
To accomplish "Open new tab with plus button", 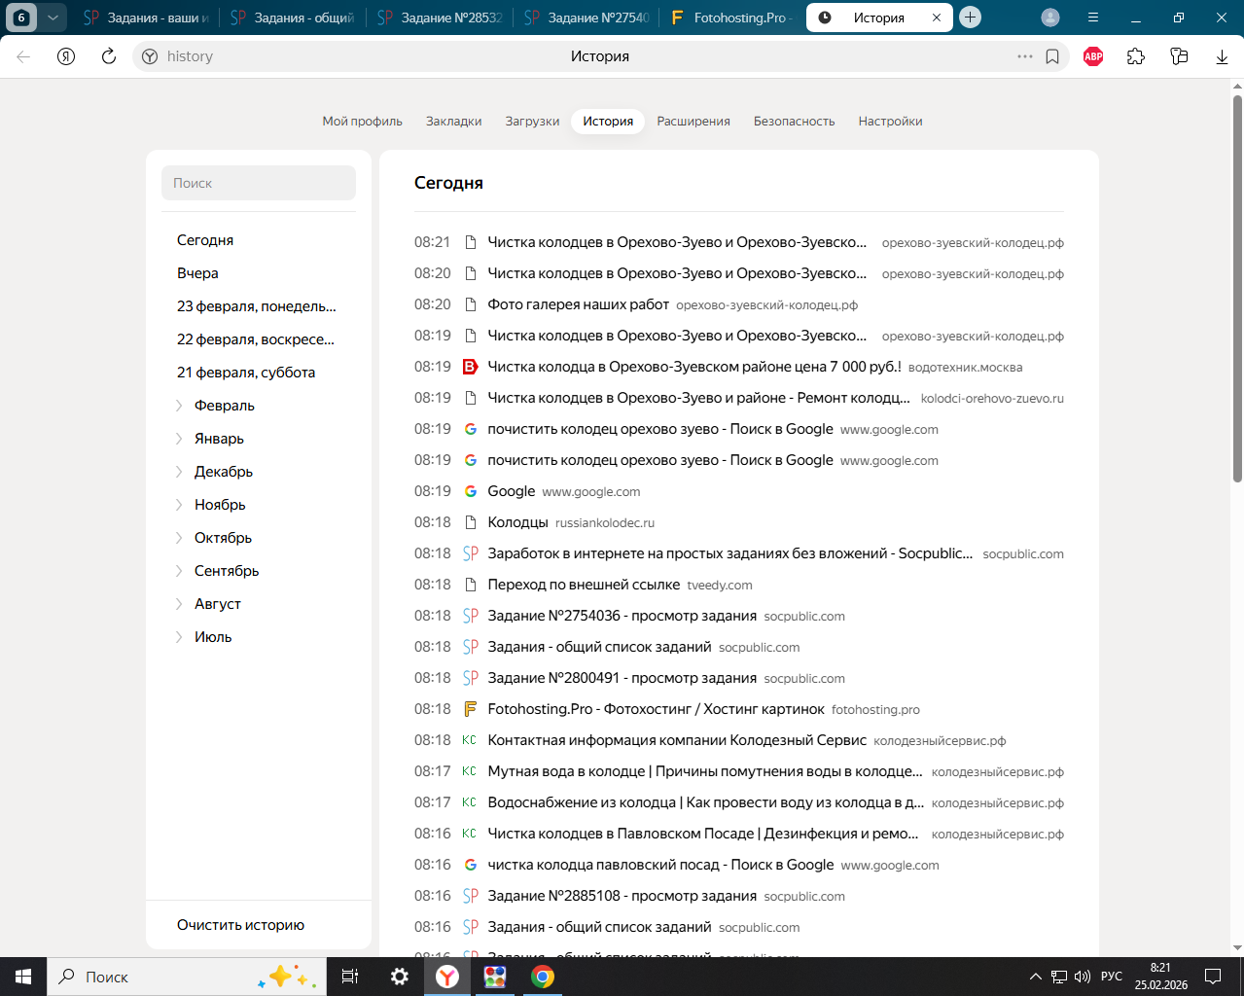I will [x=970, y=18].
